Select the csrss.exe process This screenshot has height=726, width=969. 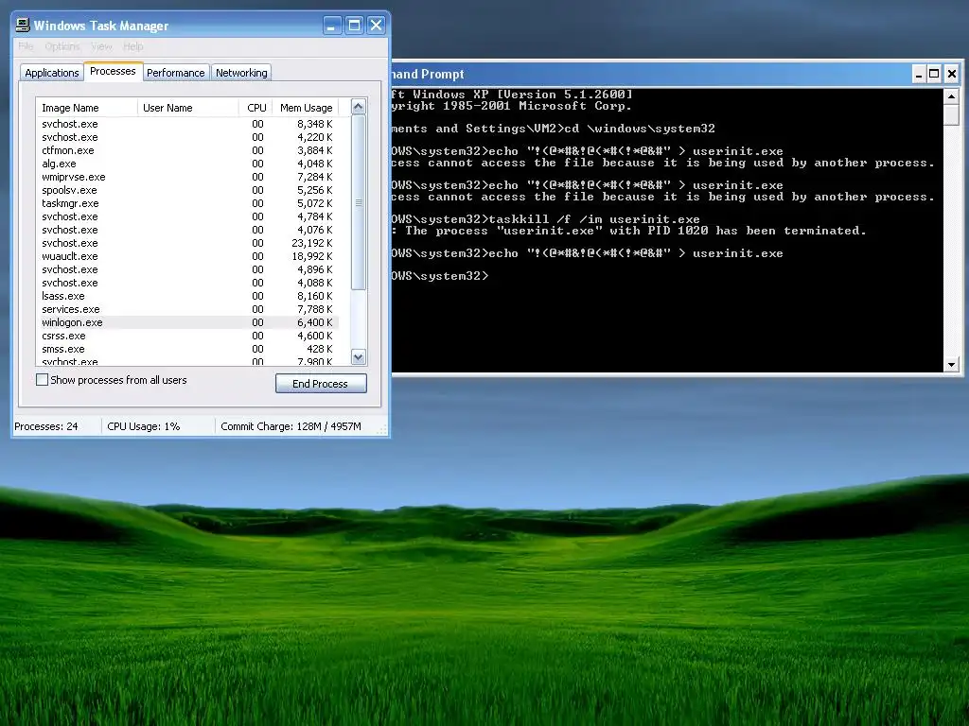[187, 336]
